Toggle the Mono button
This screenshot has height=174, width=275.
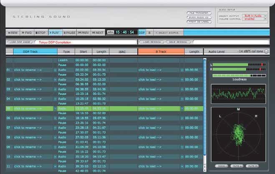[x=221, y=166]
